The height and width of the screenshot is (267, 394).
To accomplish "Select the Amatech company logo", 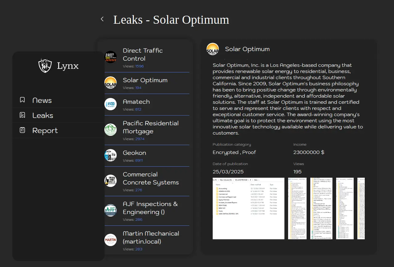I will tap(111, 104).
